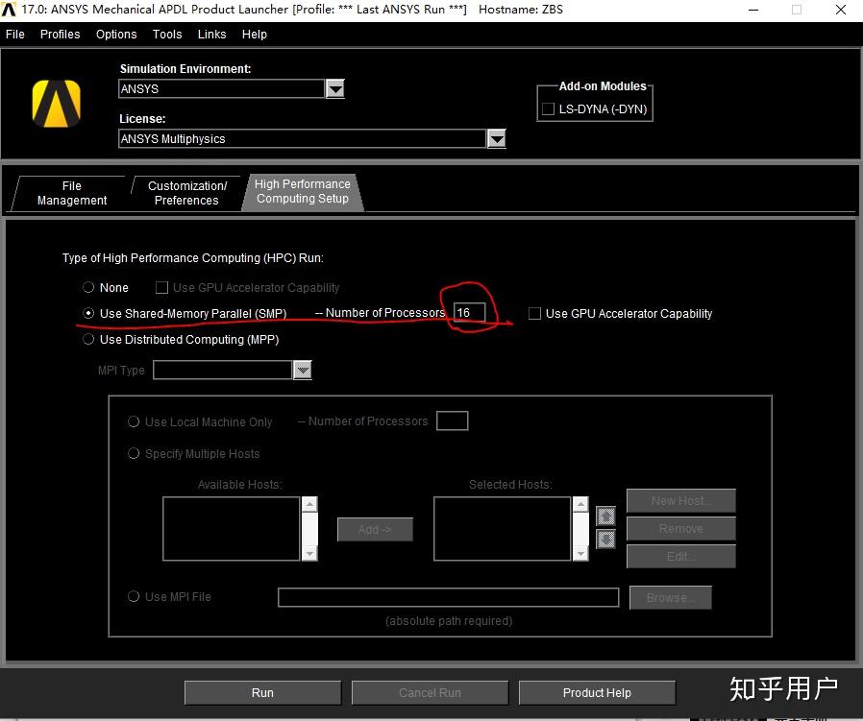Open the Profiles menu

(x=60, y=35)
